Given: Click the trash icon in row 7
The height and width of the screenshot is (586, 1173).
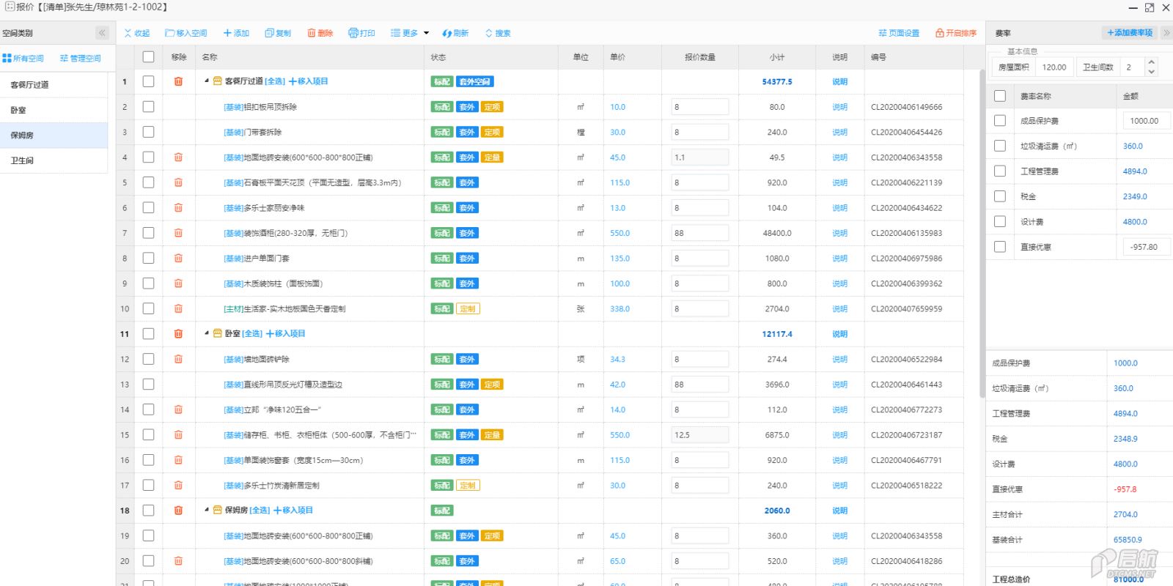Looking at the screenshot, I should click(178, 233).
